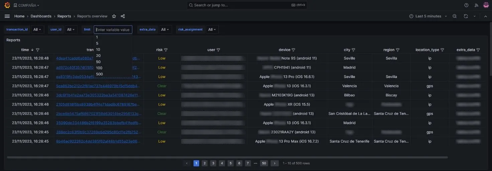Select limit value 500

pyautogui.click(x=113, y=74)
